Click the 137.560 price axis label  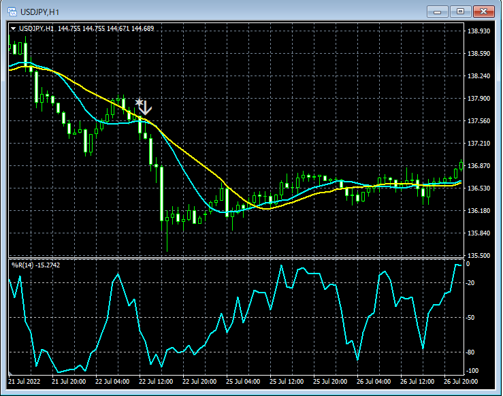pyautogui.click(x=478, y=121)
